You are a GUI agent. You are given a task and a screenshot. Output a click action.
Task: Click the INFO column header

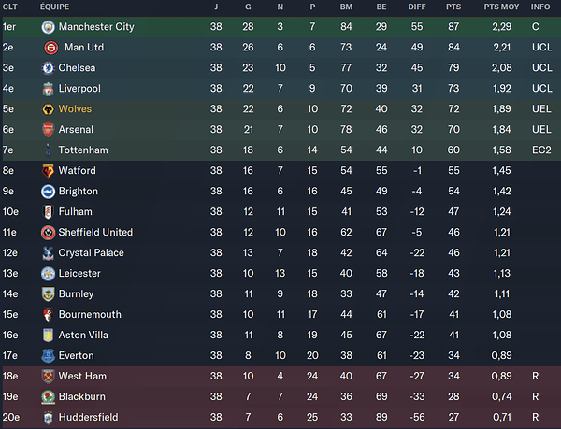540,7
